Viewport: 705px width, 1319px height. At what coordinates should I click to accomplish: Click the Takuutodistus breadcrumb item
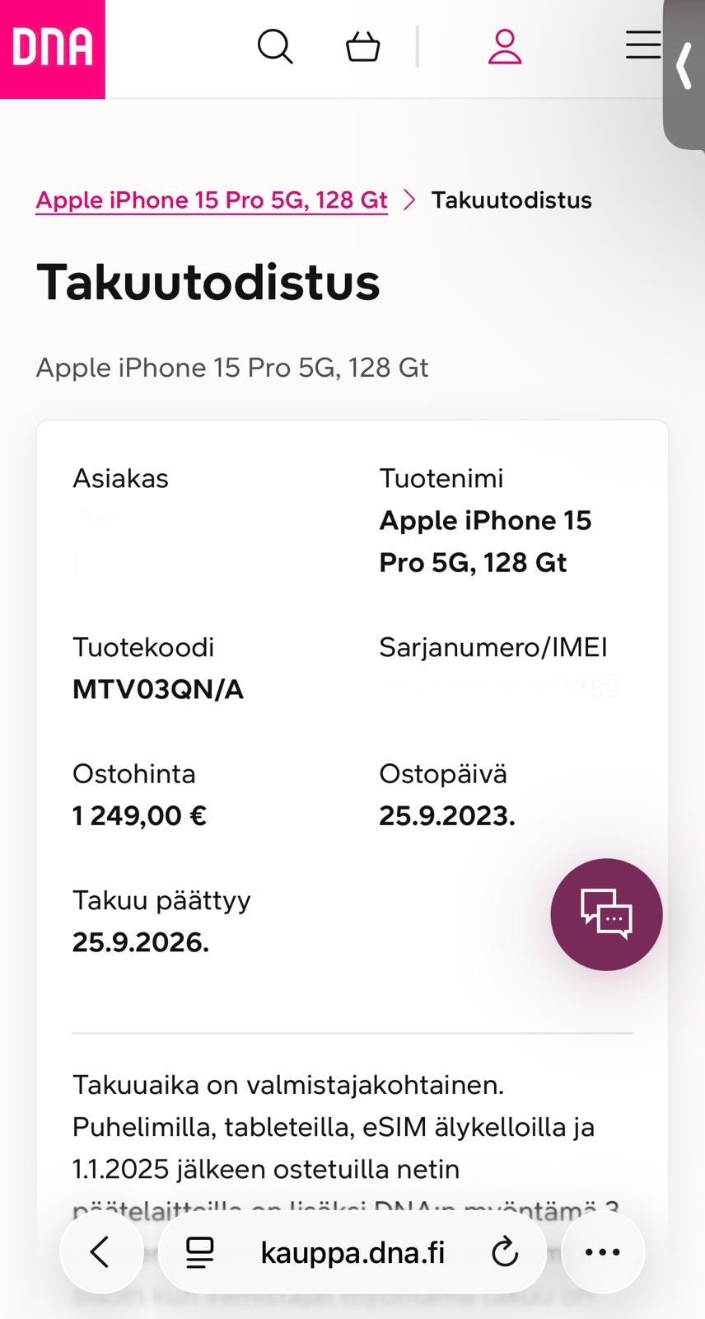tap(511, 200)
